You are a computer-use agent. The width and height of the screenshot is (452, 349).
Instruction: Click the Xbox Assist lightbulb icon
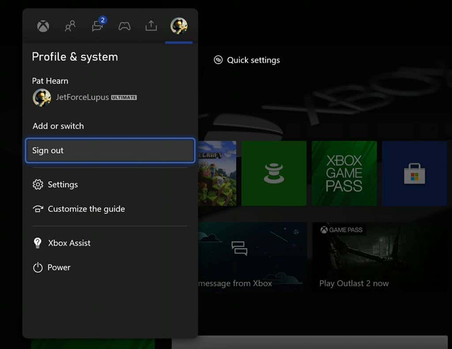(x=38, y=243)
